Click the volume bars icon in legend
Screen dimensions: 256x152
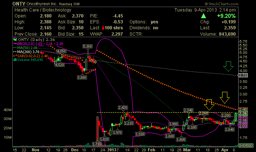click(15, 60)
